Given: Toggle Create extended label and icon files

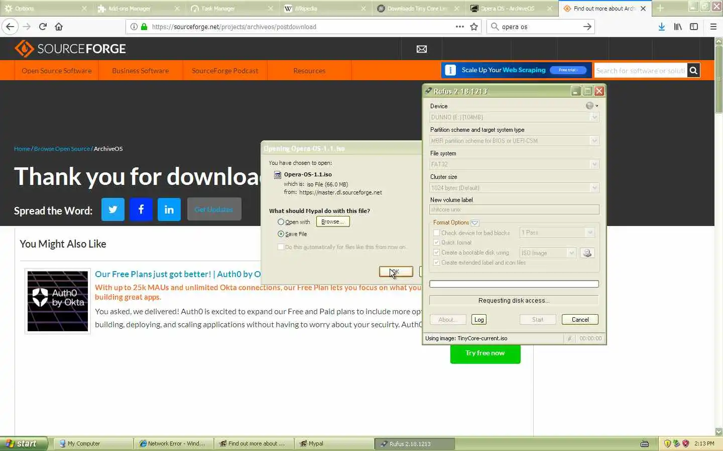Looking at the screenshot, I should coord(436,263).
